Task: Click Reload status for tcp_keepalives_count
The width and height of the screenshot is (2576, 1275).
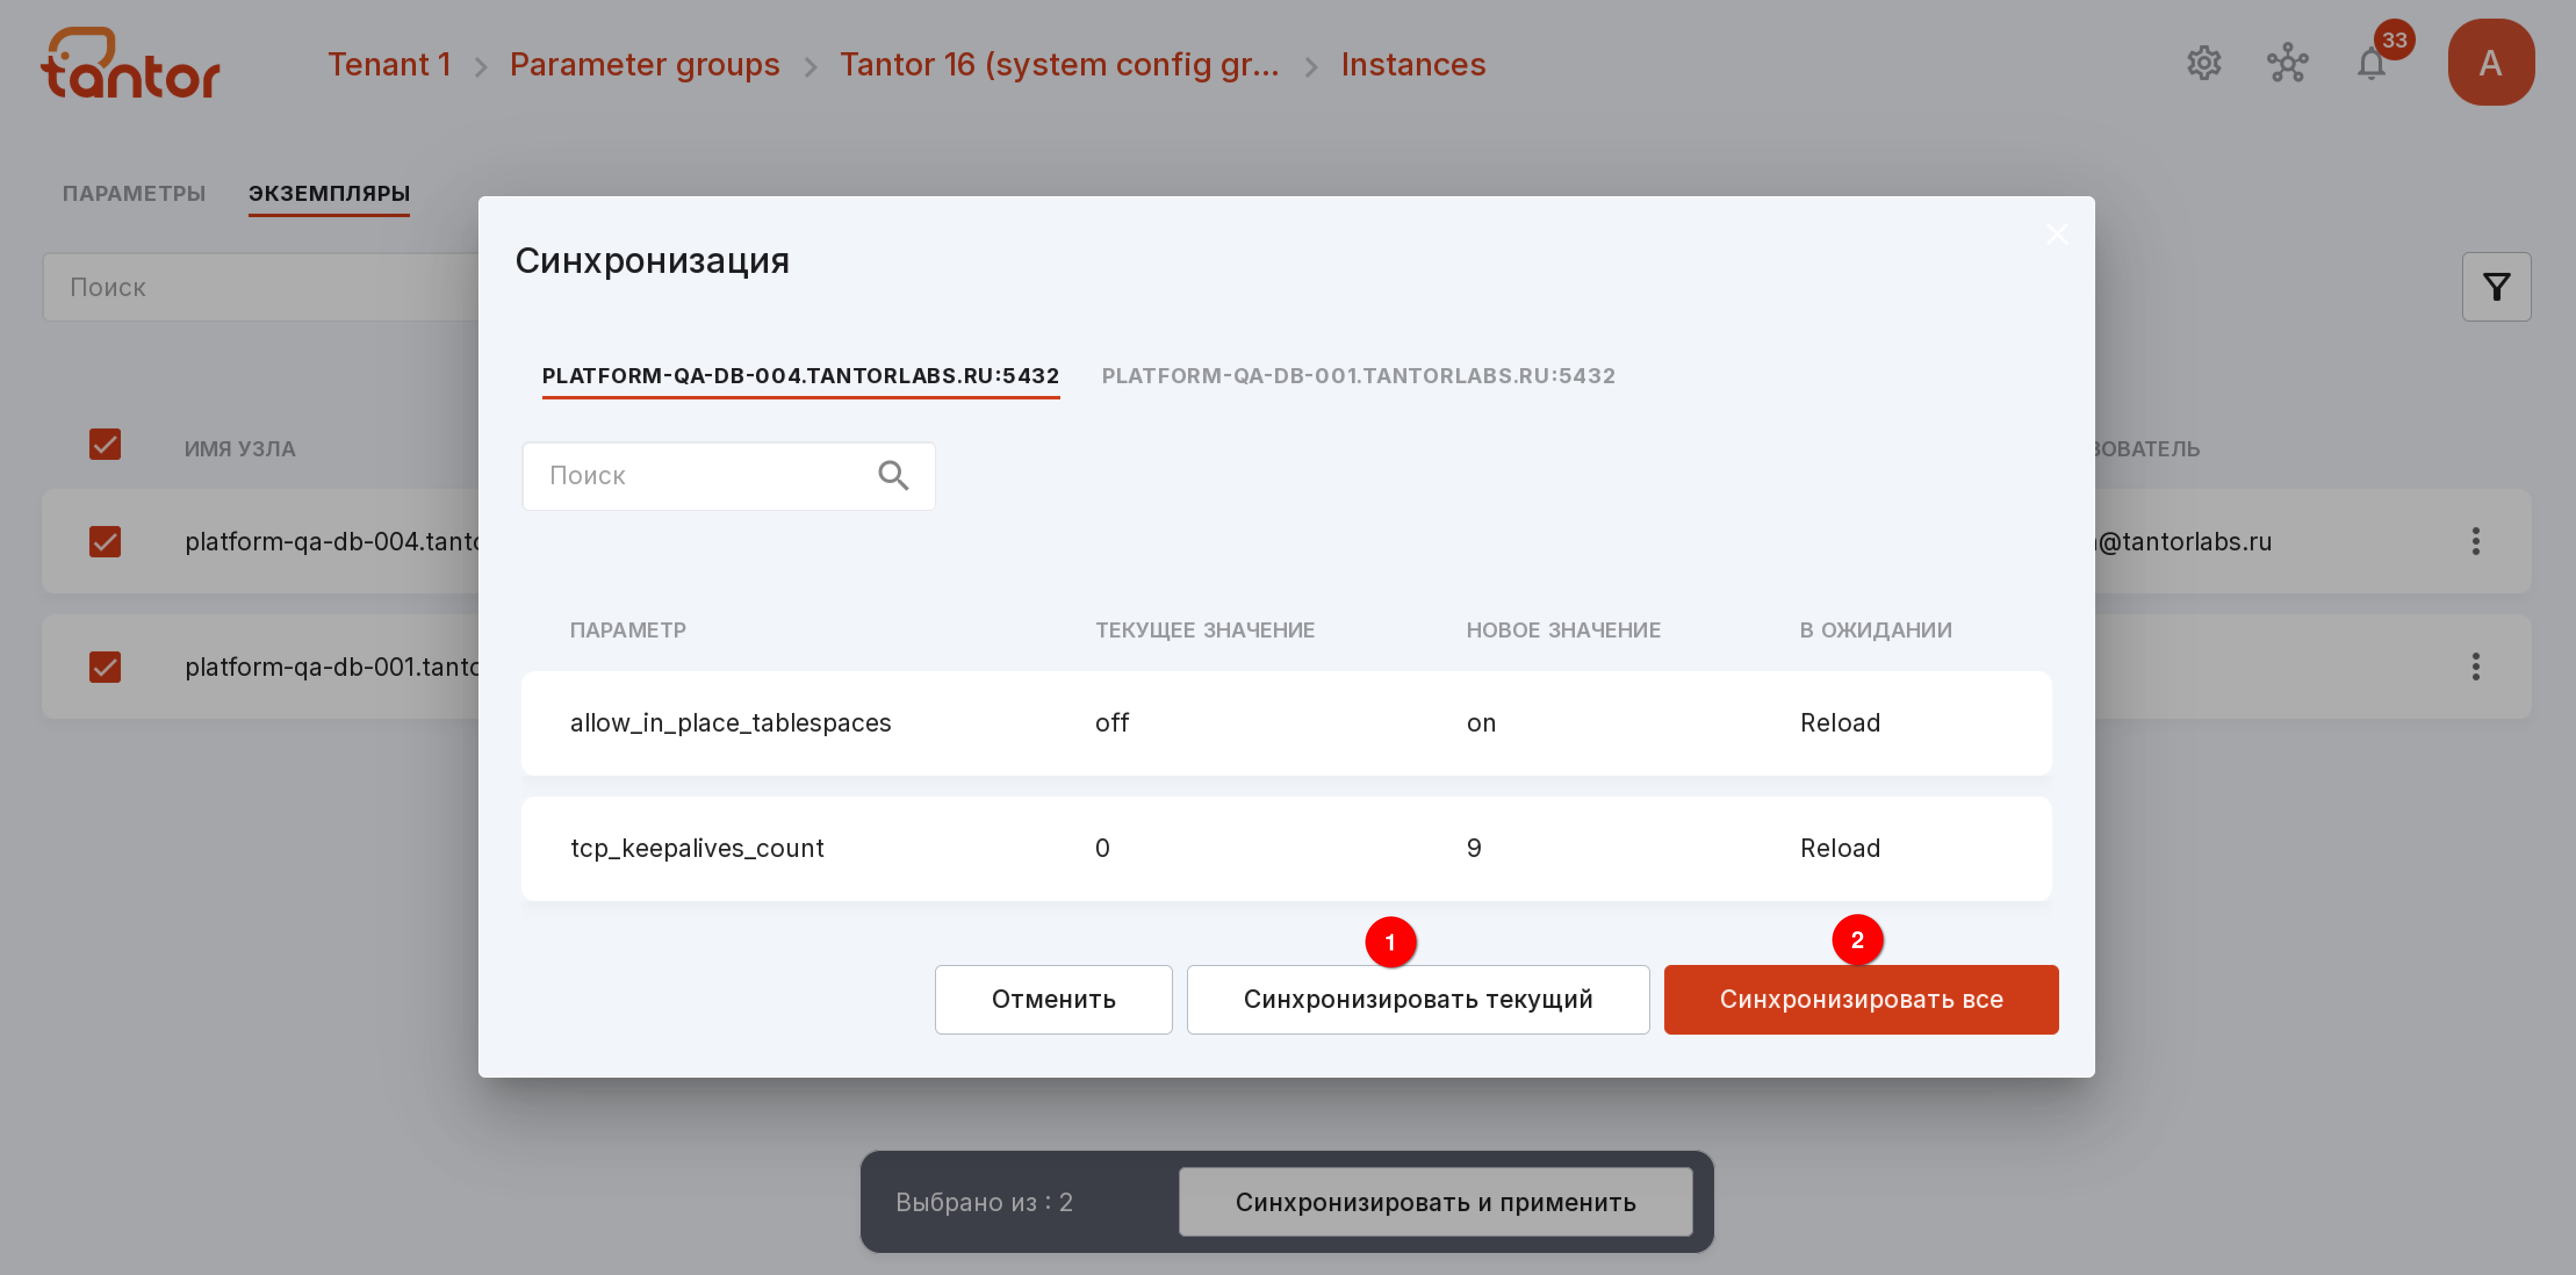Action: pos(1839,848)
